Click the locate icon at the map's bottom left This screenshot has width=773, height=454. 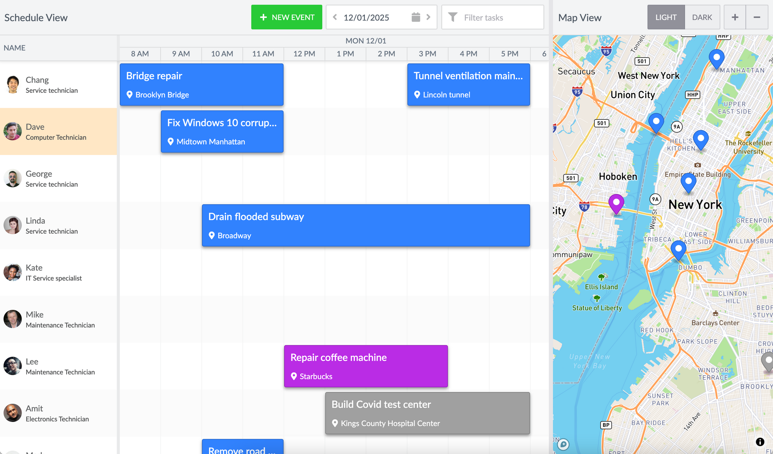pos(564,445)
